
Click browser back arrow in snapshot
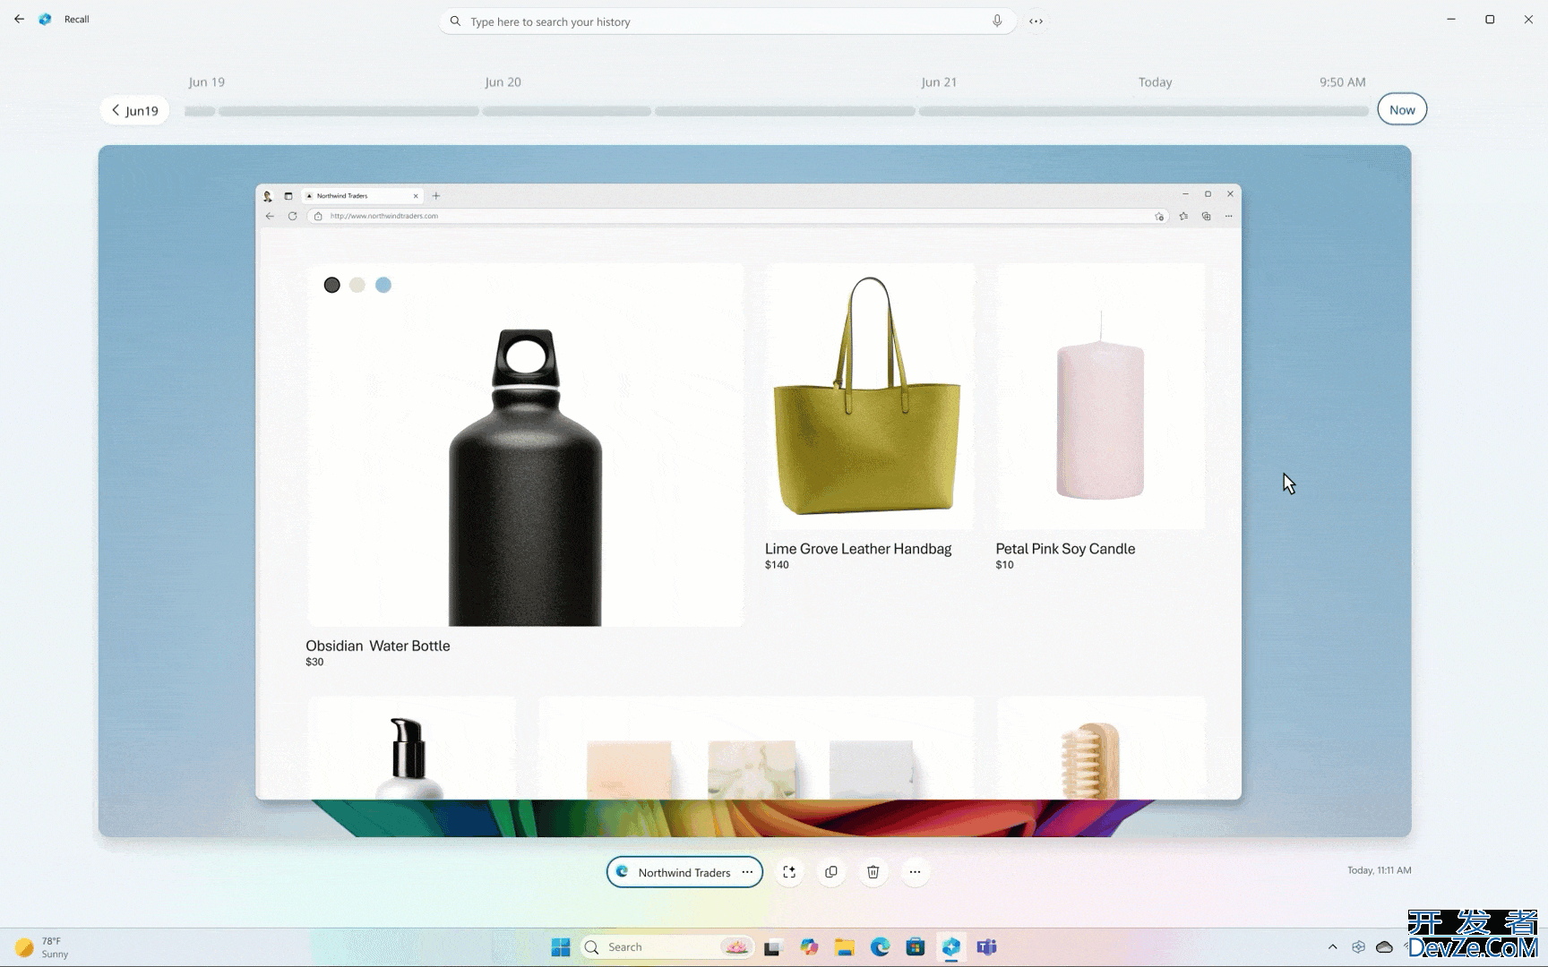click(x=270, y=216)
